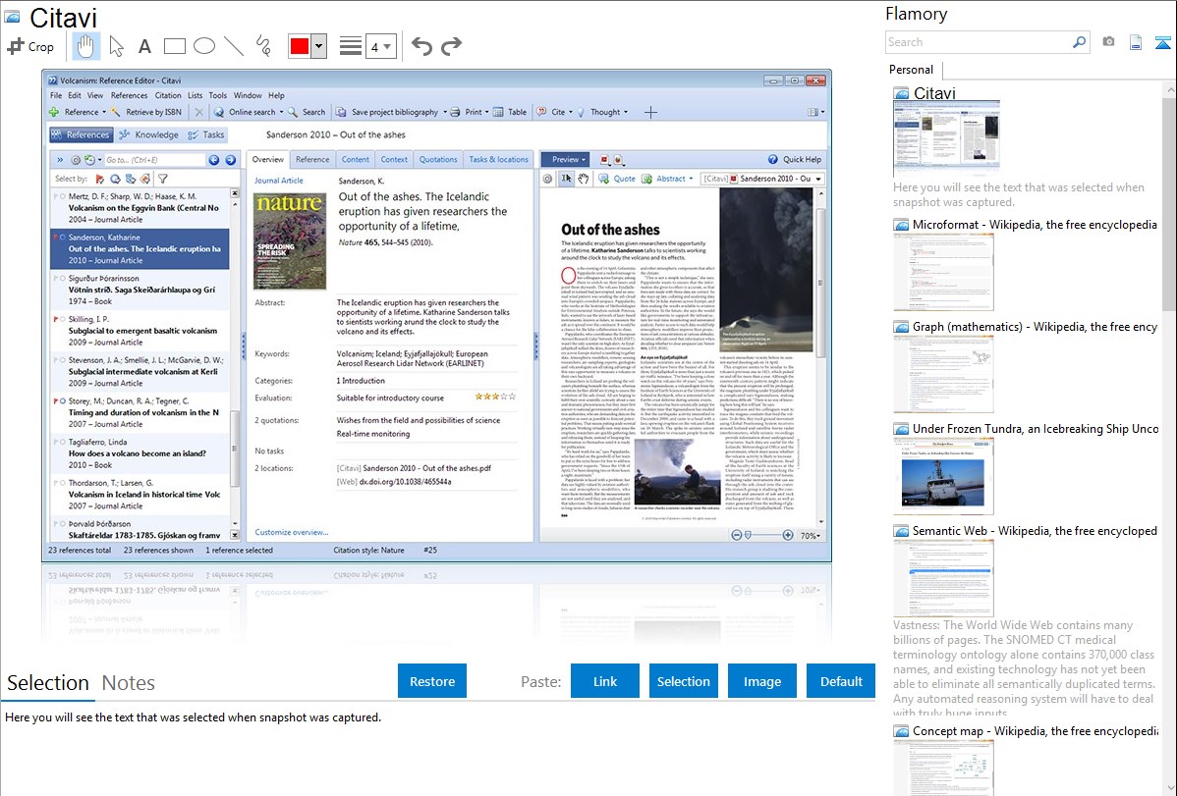The image size is (1177, 796).
Task: Click the Default paste button
Action: 841,681
